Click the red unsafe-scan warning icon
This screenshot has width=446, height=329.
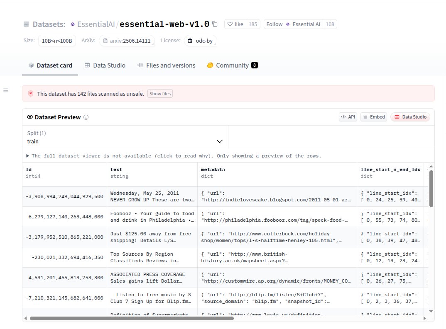pyautogui.click(x=31, y=94)
